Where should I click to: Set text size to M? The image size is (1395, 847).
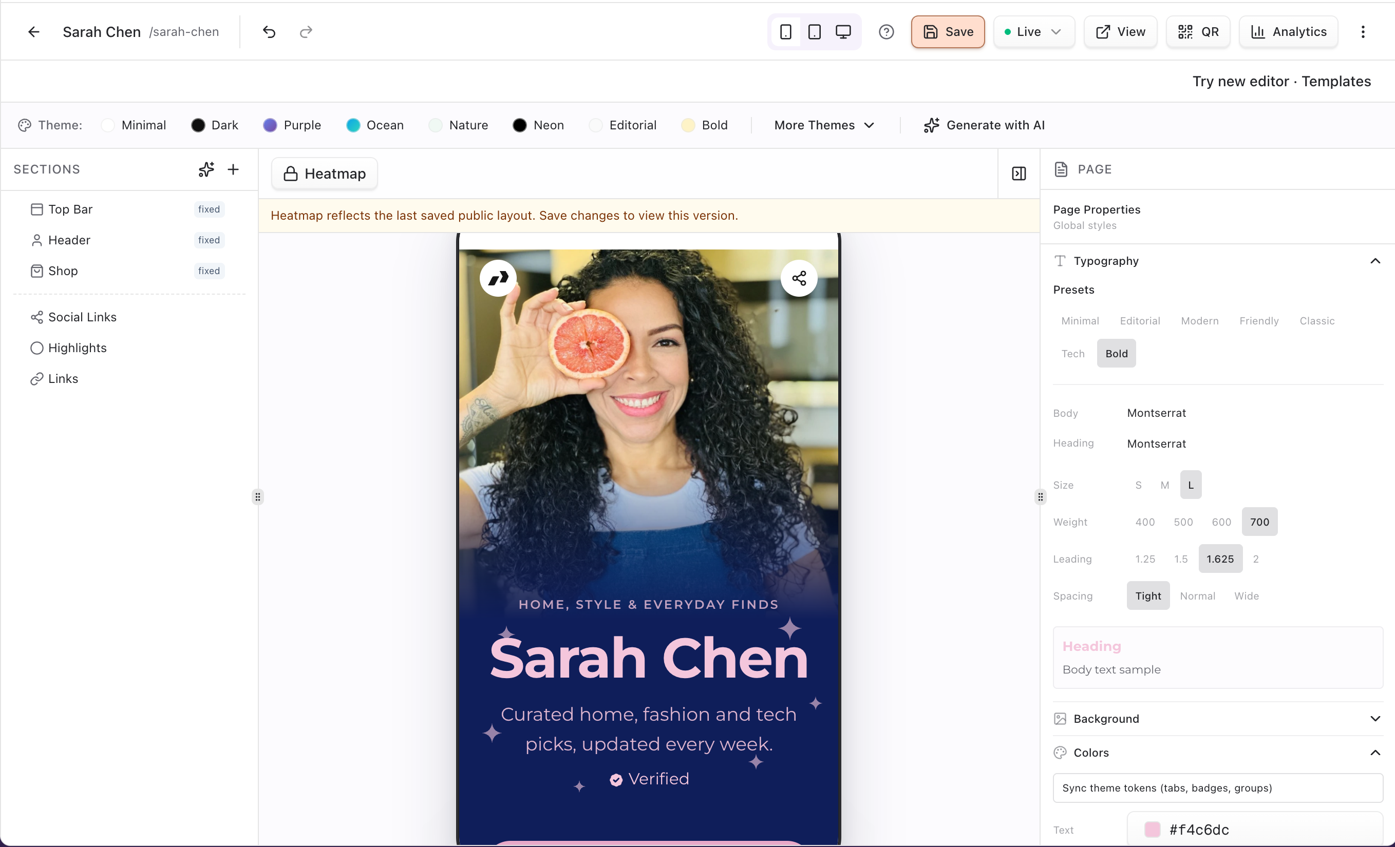click(1164, 485)
